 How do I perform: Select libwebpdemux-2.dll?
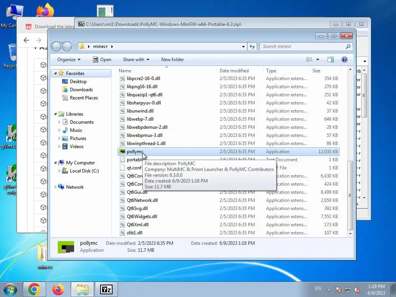[x=229, y=127]
